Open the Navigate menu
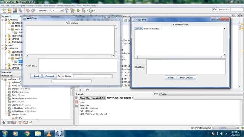The height and width of the screenshot is (137, 244). pyautogui.click(x=21, y=6)
